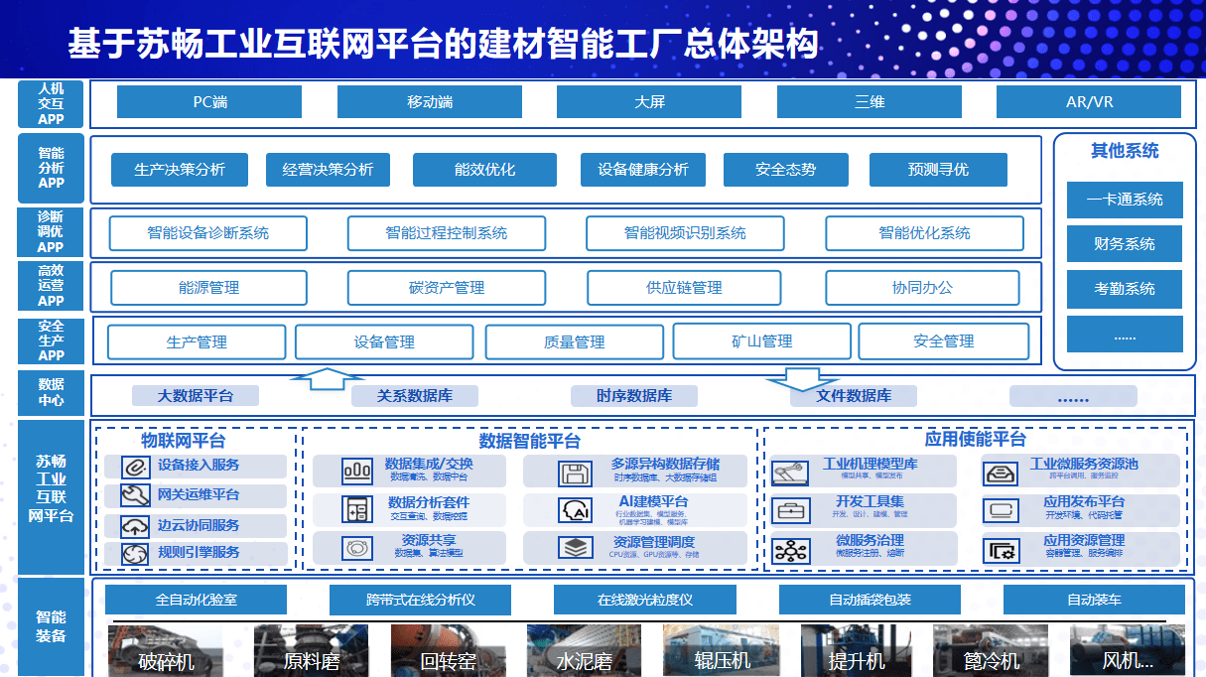Select 生产管理 in the 安全生产 row
This screenshot has width=1206, height=677.
pyautogui.click(x=197, y=342)
